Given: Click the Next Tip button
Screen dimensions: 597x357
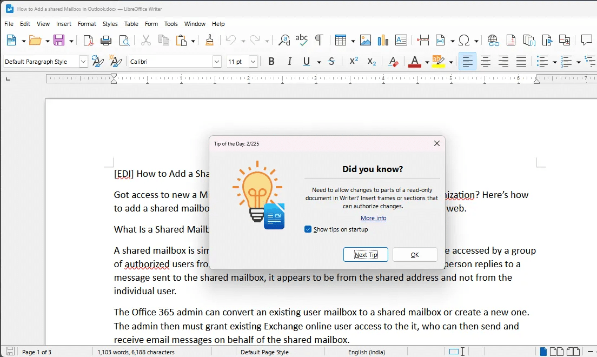Looking at the screenshot, I should [x=366, y=254].
